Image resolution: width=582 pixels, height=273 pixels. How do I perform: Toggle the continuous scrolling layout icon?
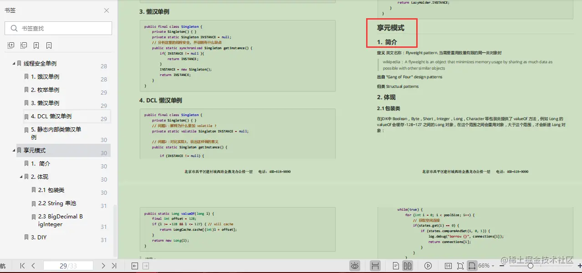[x=375, y=266]
